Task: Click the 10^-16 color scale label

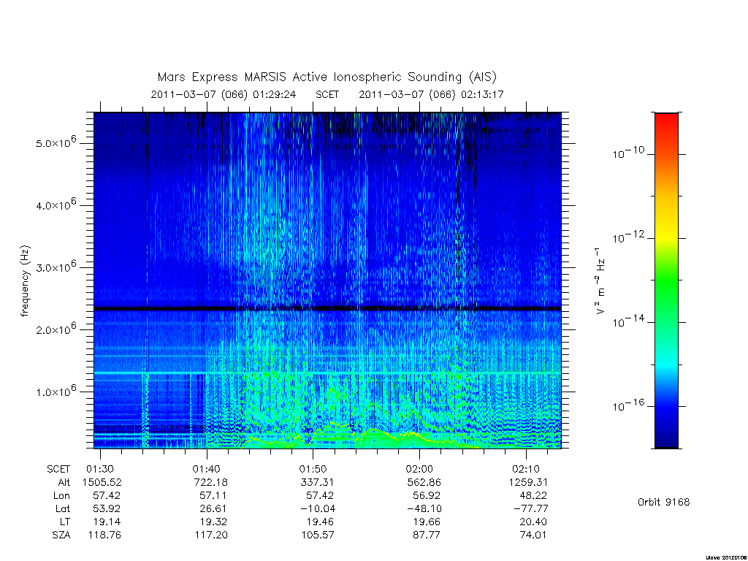Action: (x=629, y=405)
